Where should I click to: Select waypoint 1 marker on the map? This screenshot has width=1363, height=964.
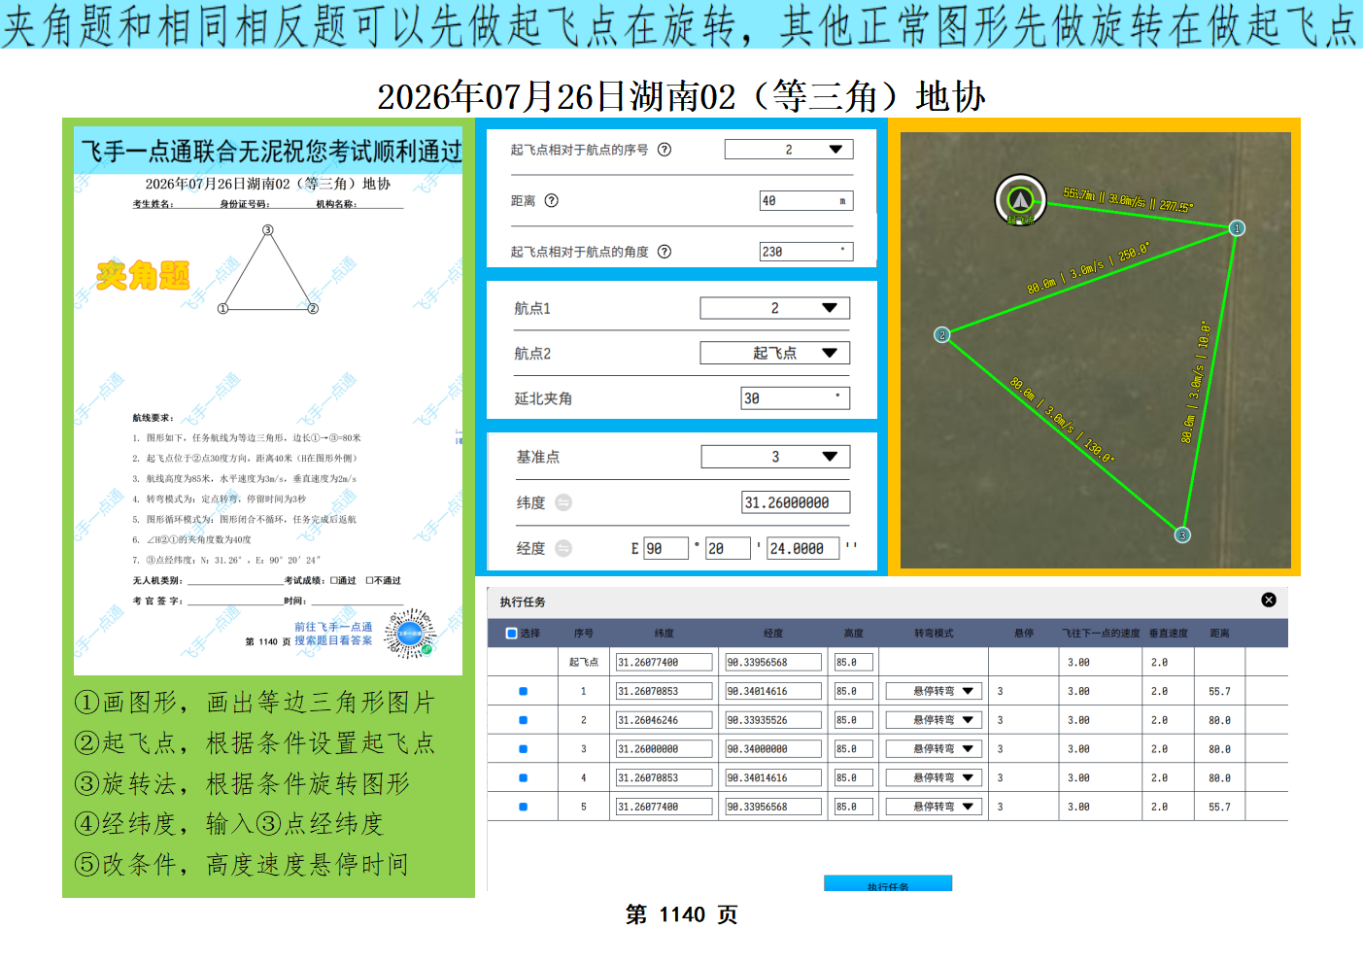point(1237,228)
